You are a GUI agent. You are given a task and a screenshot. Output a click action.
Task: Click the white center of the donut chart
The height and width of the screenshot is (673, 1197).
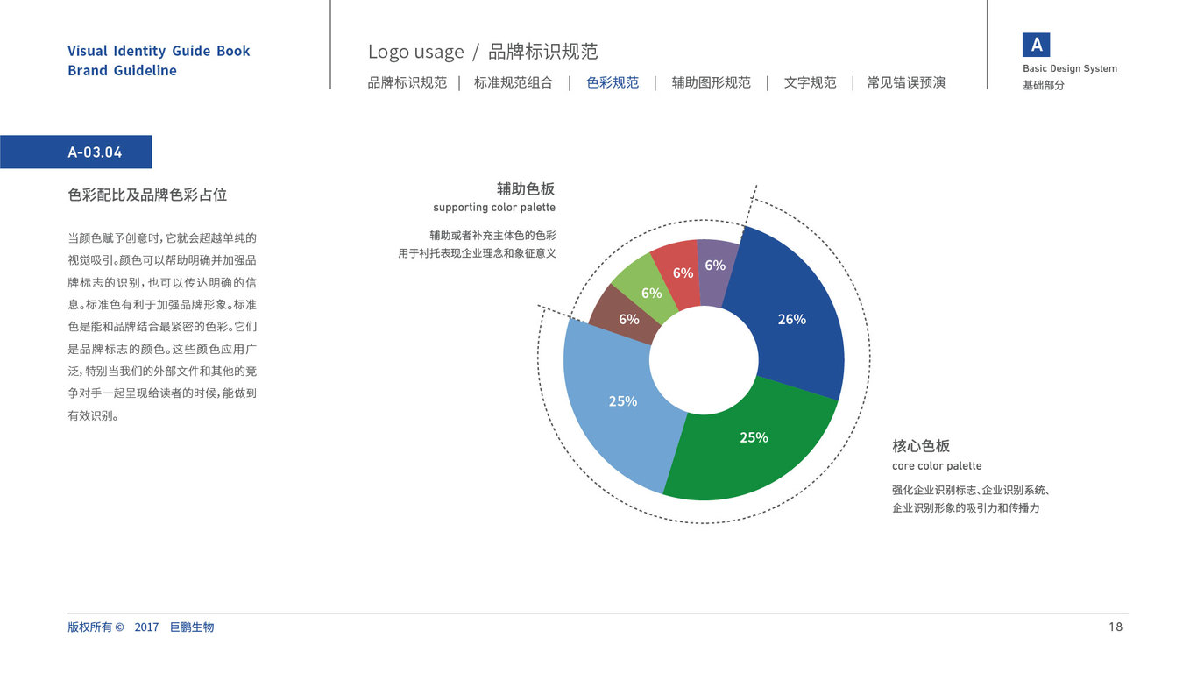[x=704, y=359]
